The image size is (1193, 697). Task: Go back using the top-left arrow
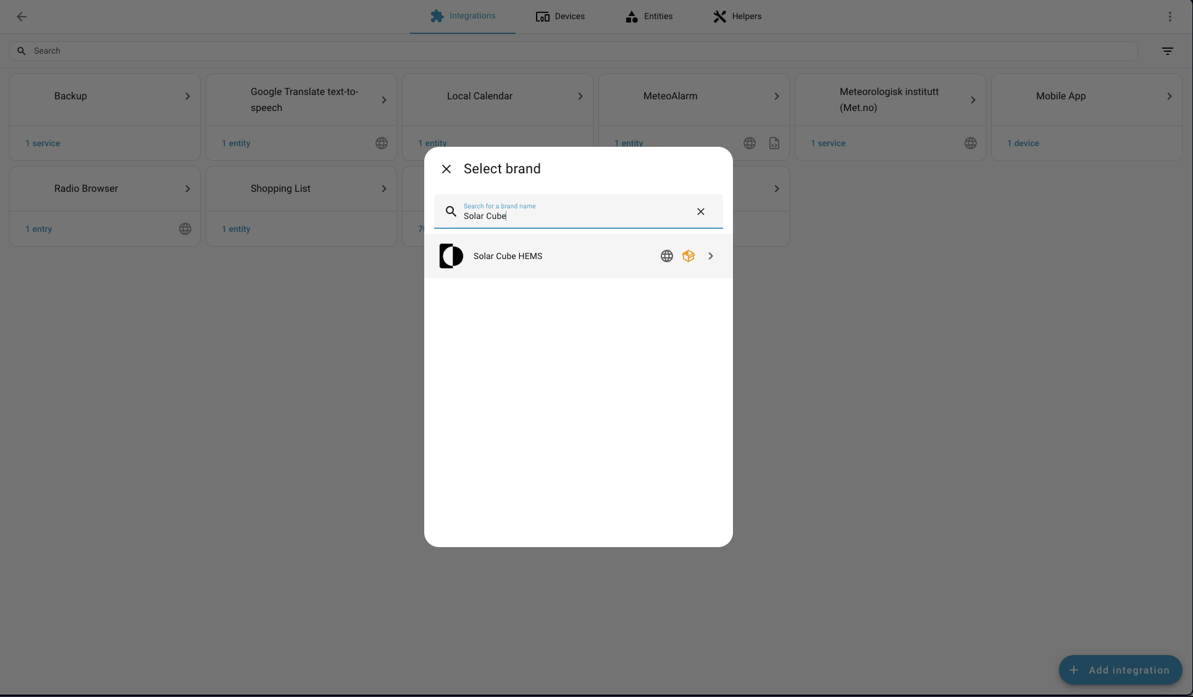pyautogui.click(x=22, y=17)
